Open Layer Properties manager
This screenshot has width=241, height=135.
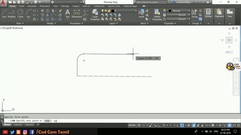pyautogui.click(x=95, y=15)
